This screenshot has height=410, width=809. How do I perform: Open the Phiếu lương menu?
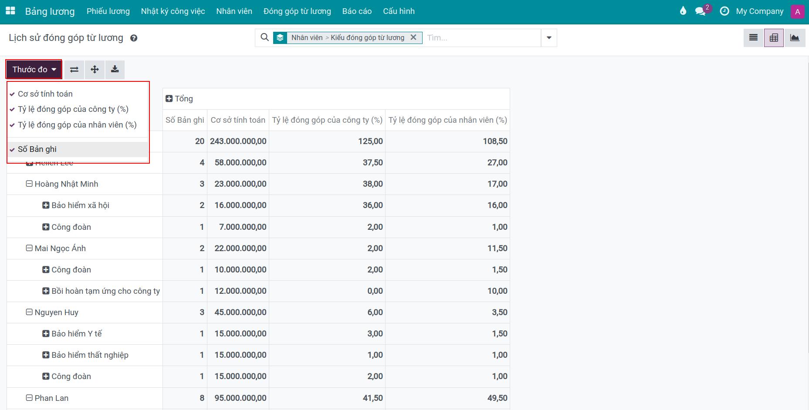click(108, 11)
